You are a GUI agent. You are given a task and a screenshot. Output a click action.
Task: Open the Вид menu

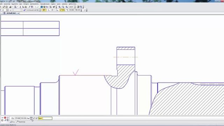pyautogui.click(x=21, y=4)
